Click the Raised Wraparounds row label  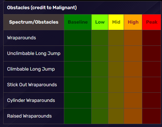click(29, 116)
